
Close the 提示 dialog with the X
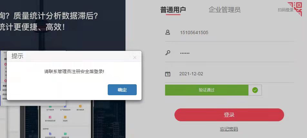tap(135, 57)
